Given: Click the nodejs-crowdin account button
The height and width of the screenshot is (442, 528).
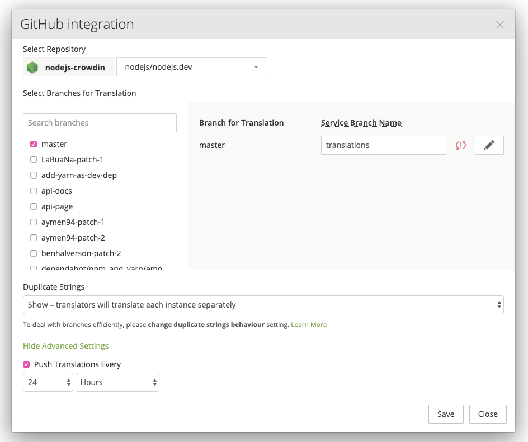Looking at the screenshot, I should (x=68, y=67).
